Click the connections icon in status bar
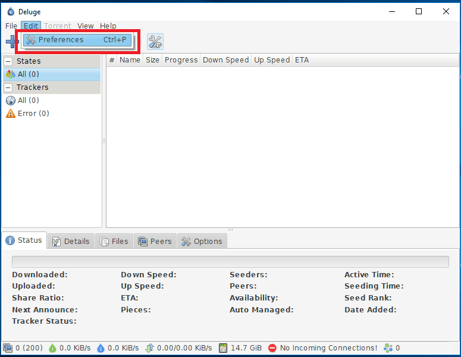Image resolution: width=461 pixels, height=357 pixels. pyautogui.click(x=8, y=348)
